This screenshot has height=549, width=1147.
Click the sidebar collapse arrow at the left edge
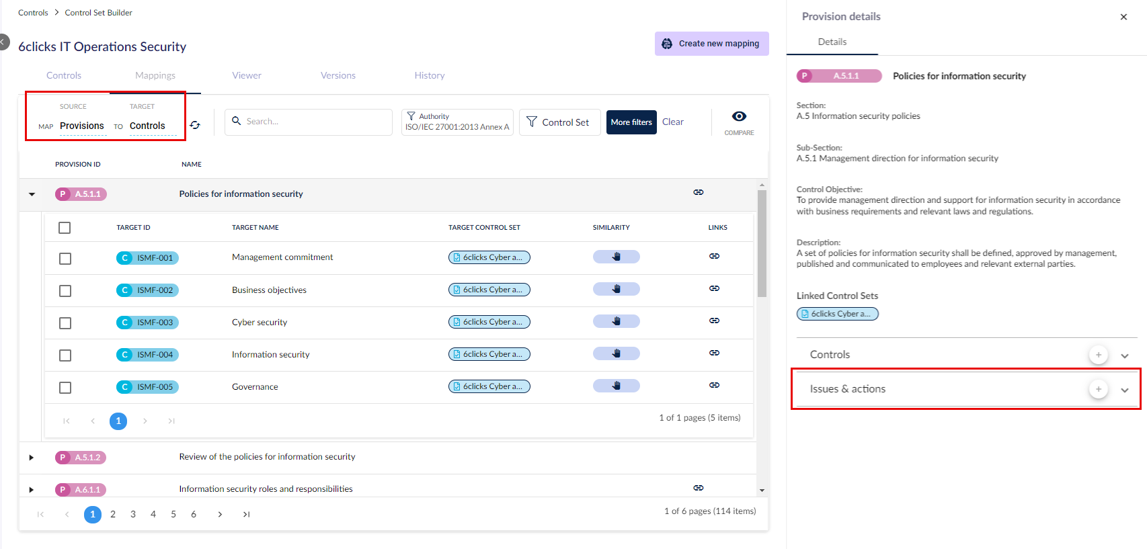[3, 42]
